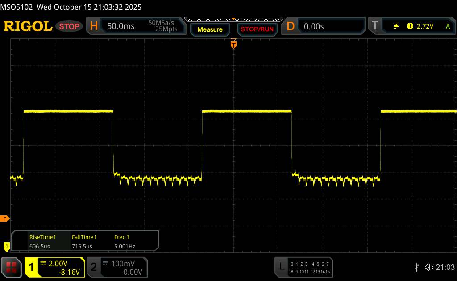The height and width of the screenshot is (281, 457).
Task: Open the red grid function menu icon
Action: click(x=12, y=267)
